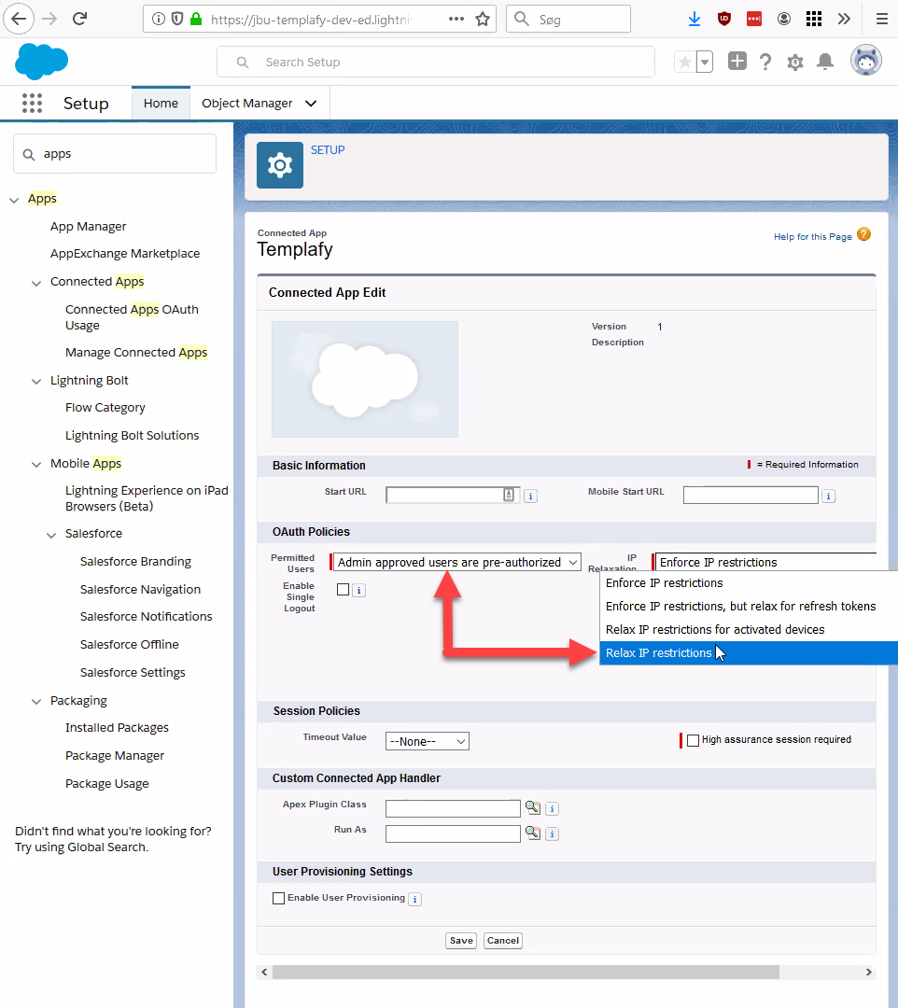898x1008 pixels.
Task: Click the help question mark icon in the header
Action: (765, 60)
